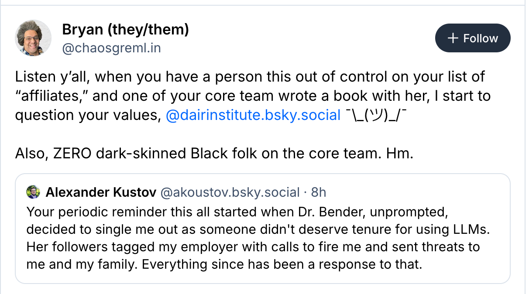This screenshot has height=294, width=529.
Task: Open the @dairinstitute.bsky.social mention link
Action: 253,115
